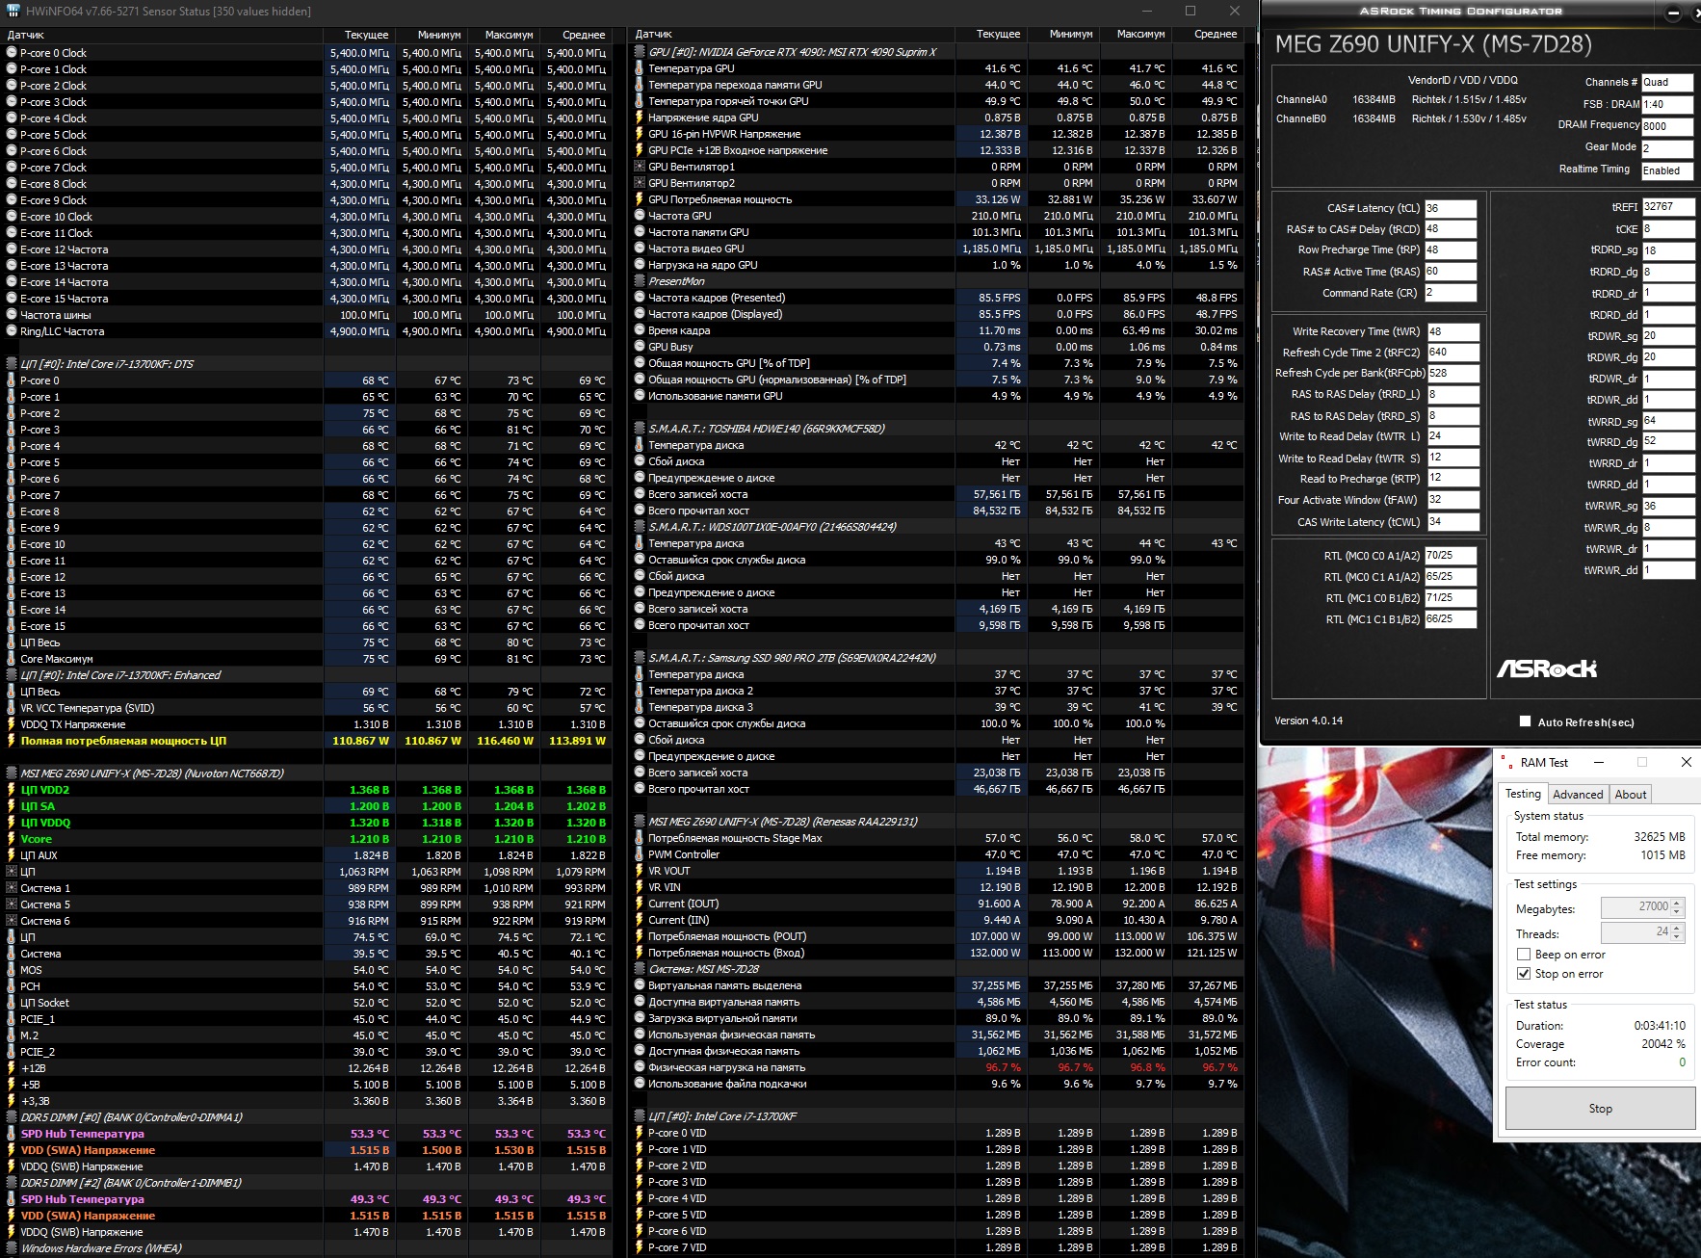Viewport: 1701px width, 1258px height.
Task: Click the clock icon beside Ring/LLC Частота
Action: (x=12, y=331)
